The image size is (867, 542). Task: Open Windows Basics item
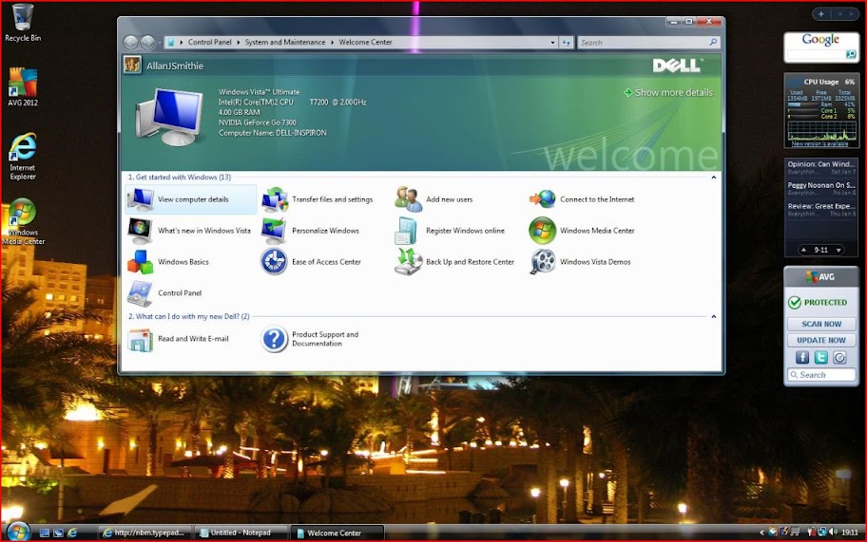(x=168, y=262)
